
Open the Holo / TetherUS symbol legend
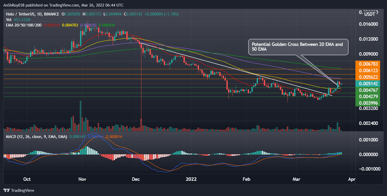(x=22, y=14)
